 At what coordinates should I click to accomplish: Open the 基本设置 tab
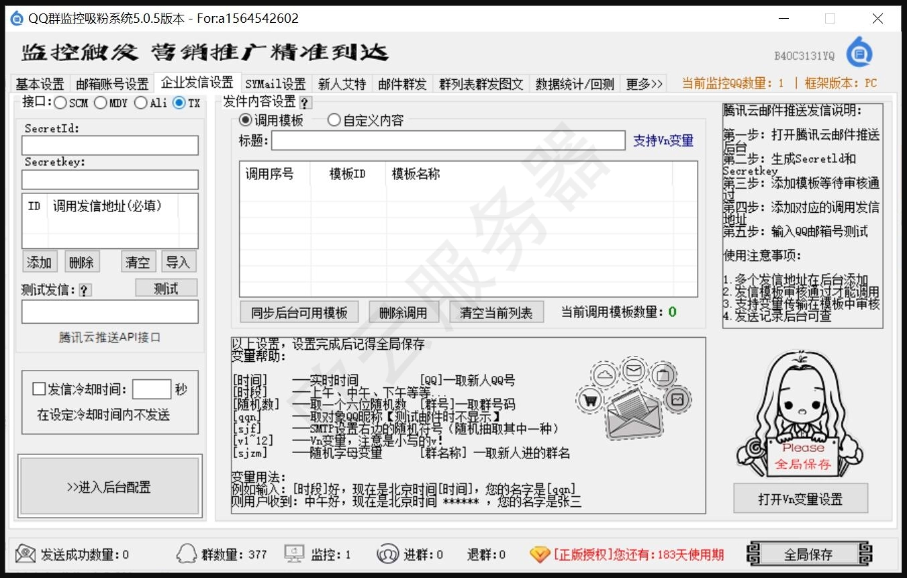click(x=40, y=84)
